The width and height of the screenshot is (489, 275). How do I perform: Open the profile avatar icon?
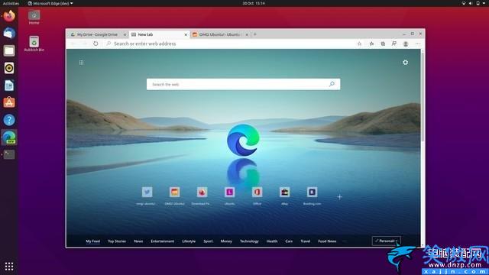click(x=406, y=44)
